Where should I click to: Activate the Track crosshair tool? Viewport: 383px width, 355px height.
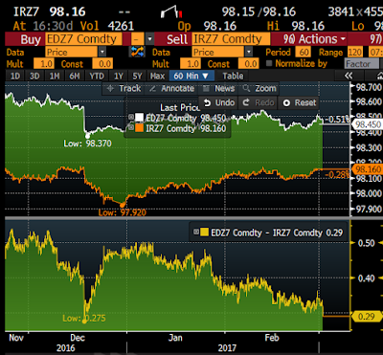point(124,88)
